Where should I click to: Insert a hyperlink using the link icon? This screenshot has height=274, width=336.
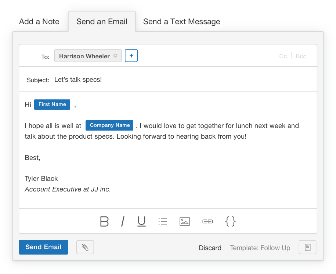(207, 221)
